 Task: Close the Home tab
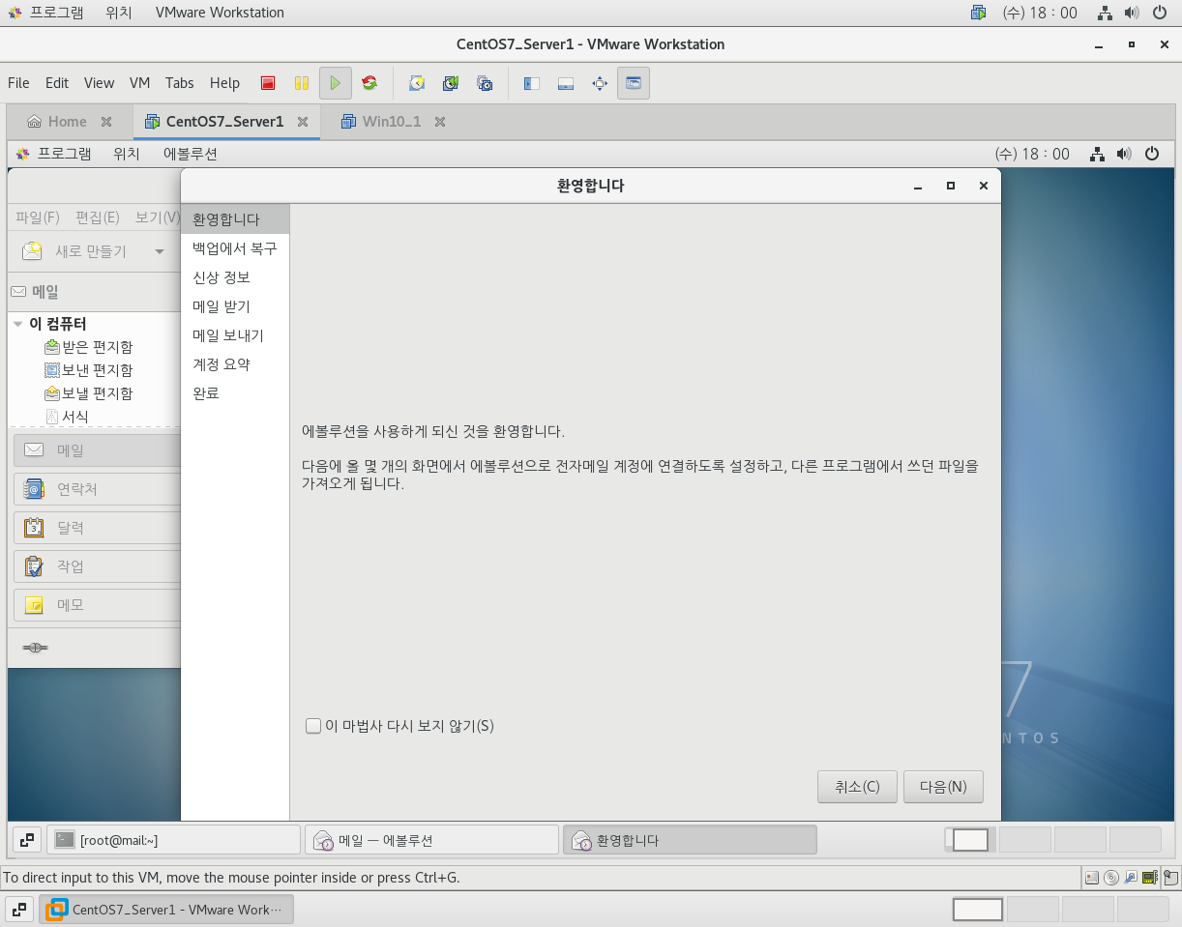[x=106, y=122]
